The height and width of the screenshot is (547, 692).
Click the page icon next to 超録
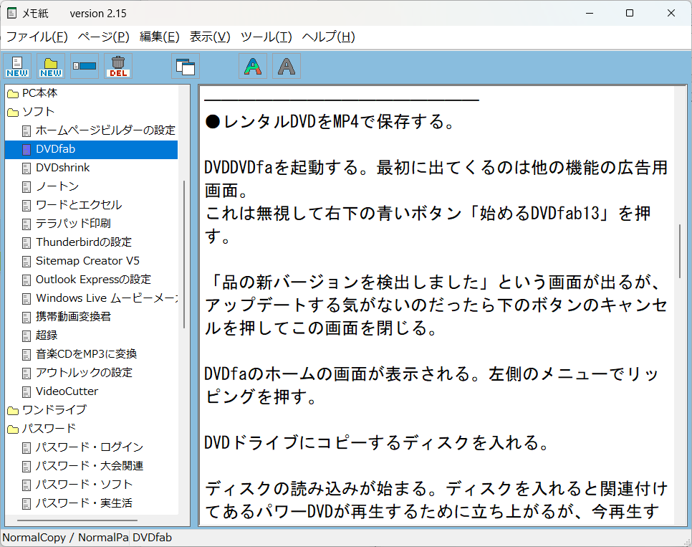click(27, 336)
